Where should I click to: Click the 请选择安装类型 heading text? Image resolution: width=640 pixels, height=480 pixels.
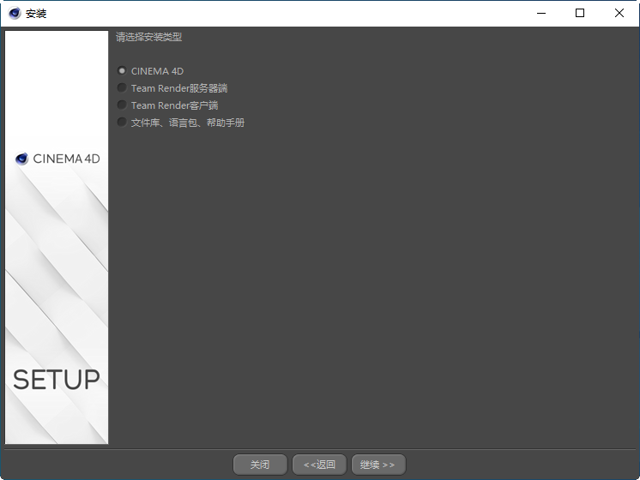click(149, 38)
